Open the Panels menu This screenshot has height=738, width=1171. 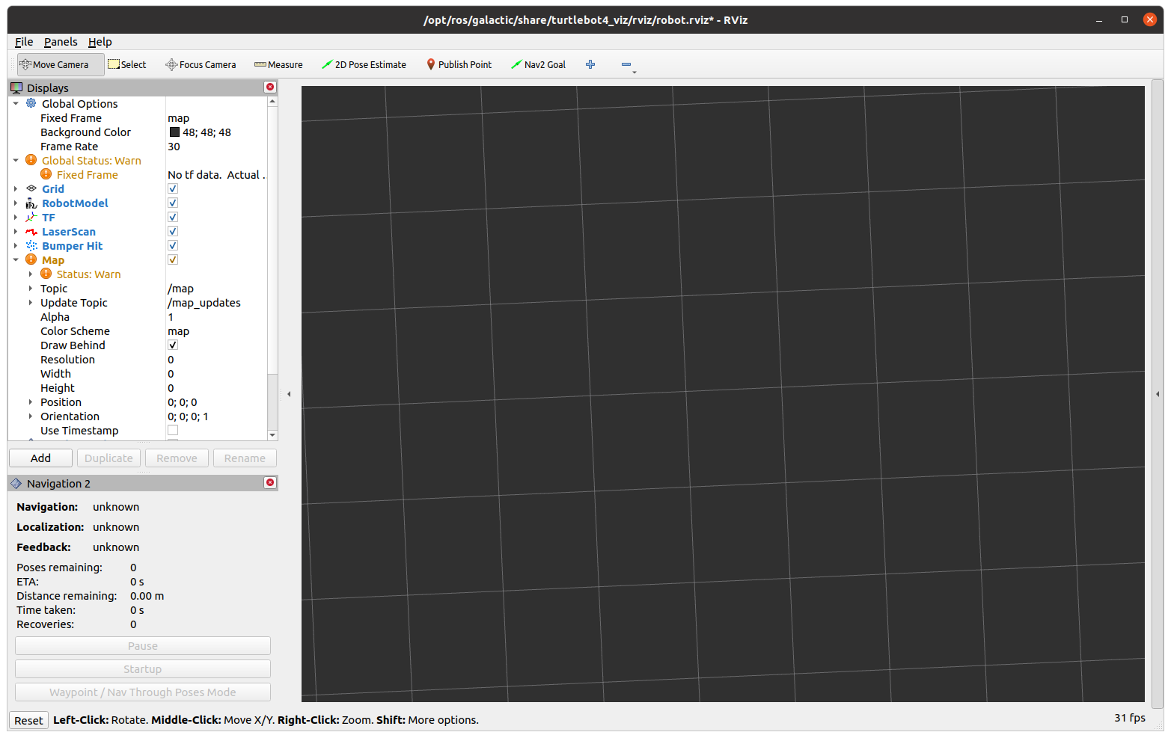(60, 42)
